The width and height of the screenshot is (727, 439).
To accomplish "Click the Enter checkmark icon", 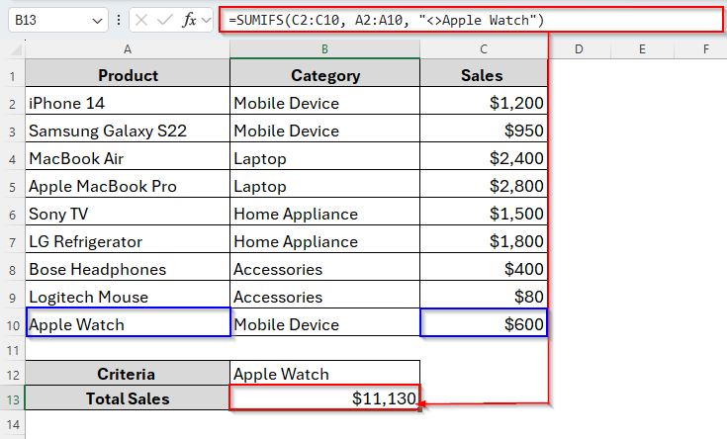I will click(166, 21).
